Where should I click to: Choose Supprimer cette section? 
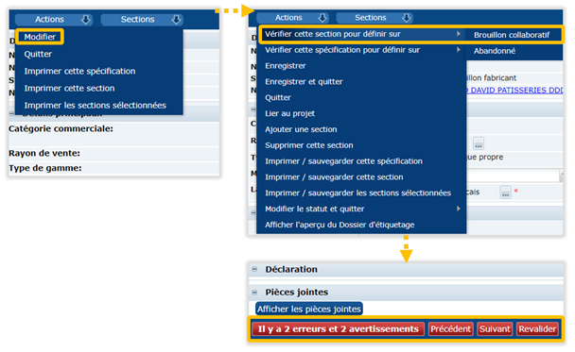308,145
